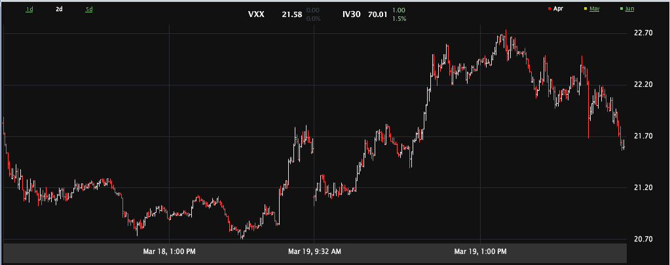Toggle the Apr expiration series
Image resolution: width=670 pixels, height=265 pixels.
(559, 9)
